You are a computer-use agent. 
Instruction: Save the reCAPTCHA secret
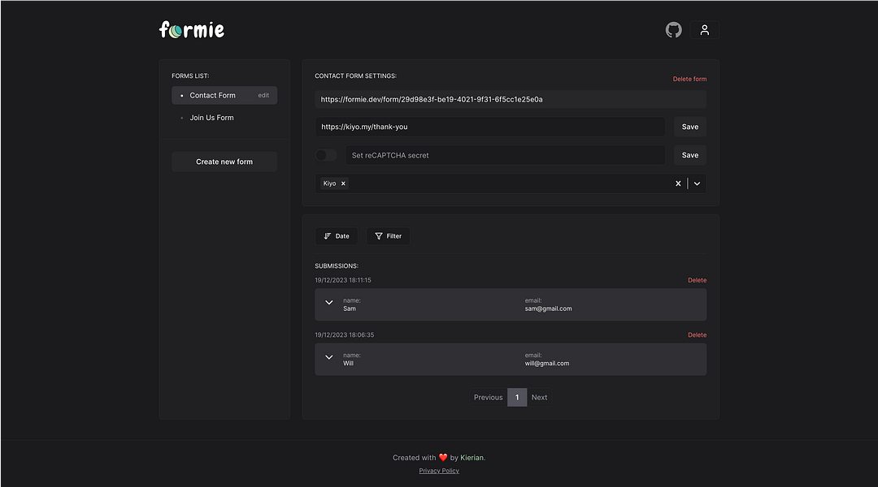point(690,155)
